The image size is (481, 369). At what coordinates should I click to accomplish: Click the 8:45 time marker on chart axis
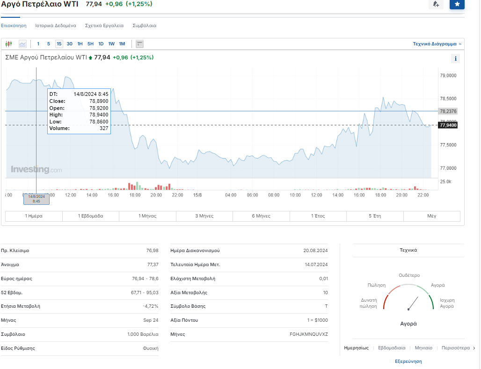pos(36,199)
